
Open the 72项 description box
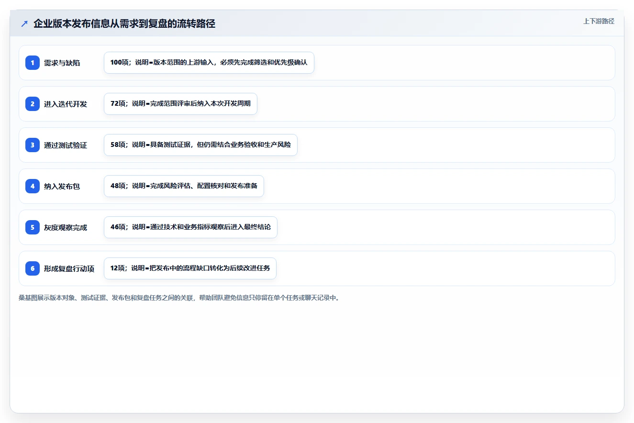click(180, 104)
